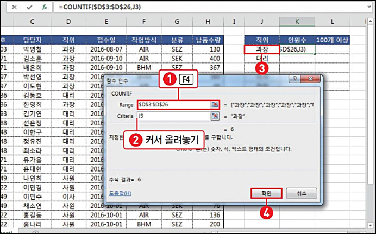
Task: Click the 작업방식 table header
Action: click(144, 40)
